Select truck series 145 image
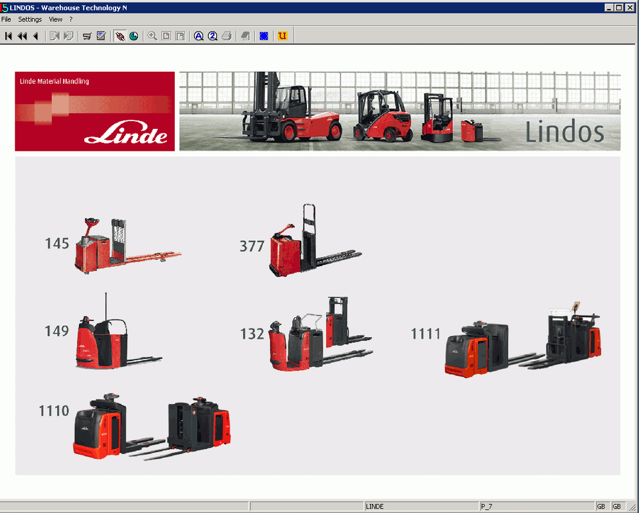The image size is (639, 513). point(128,246)
